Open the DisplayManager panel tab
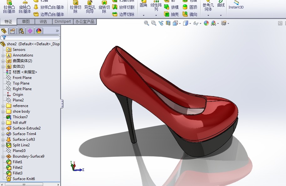286x186 pixels. [x=39, y=31]
